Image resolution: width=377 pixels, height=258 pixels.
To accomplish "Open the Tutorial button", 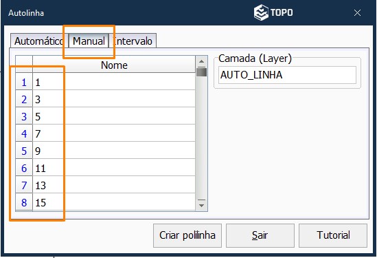I will [333, 235].
